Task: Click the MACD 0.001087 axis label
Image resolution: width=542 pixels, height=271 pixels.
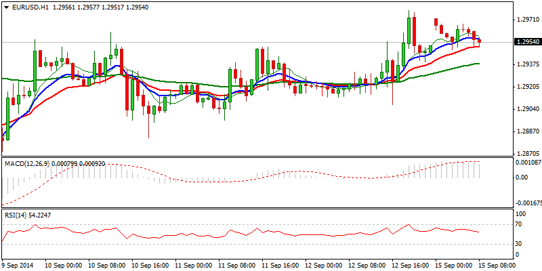Action: [528, 162]
